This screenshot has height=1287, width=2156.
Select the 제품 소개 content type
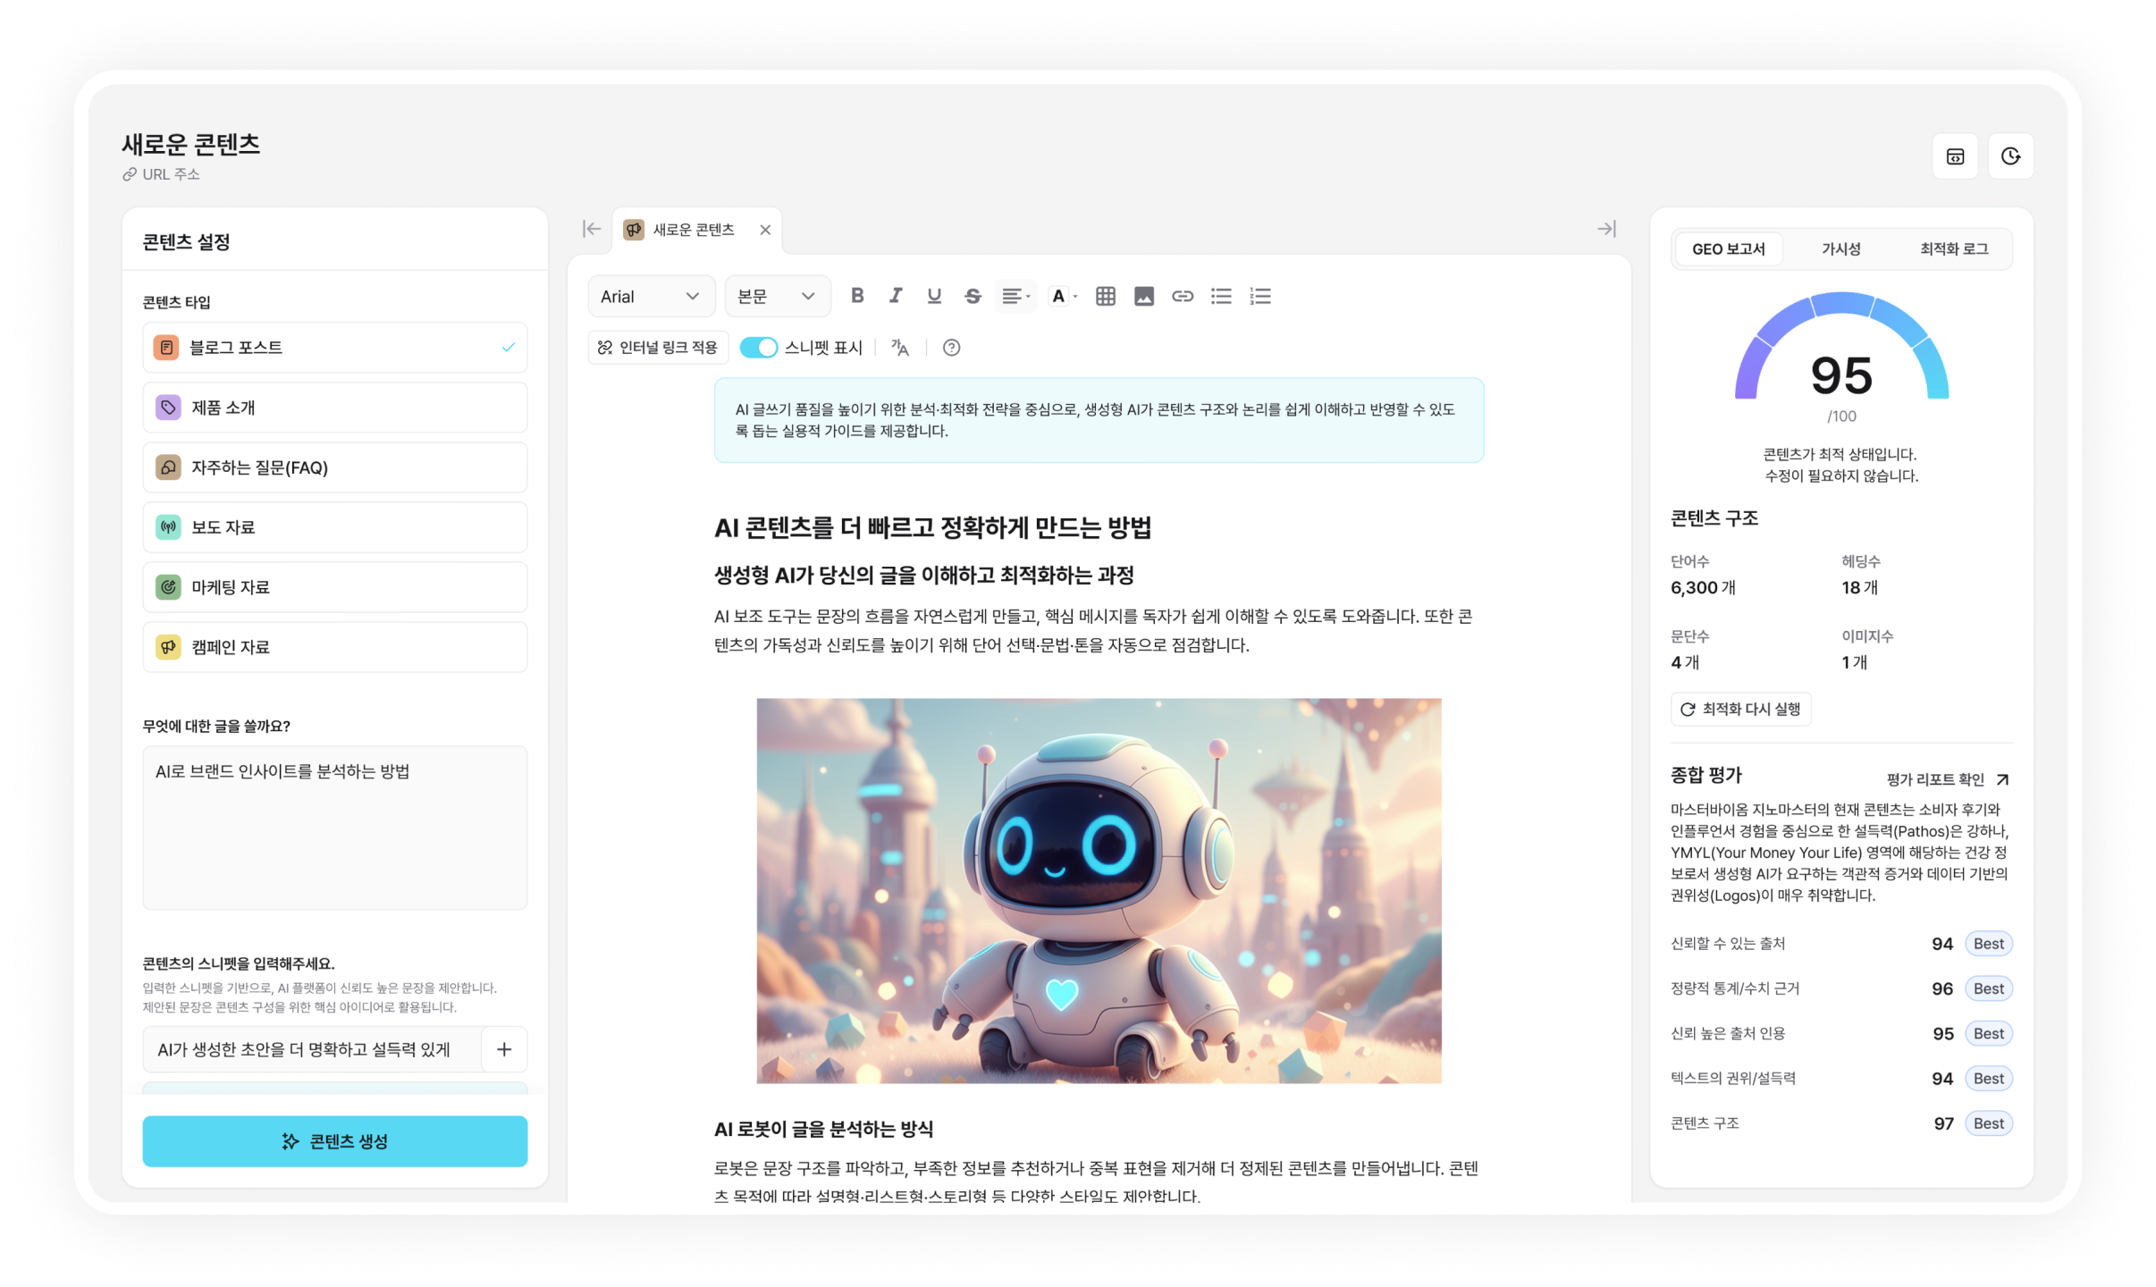(x=333, y=407)
